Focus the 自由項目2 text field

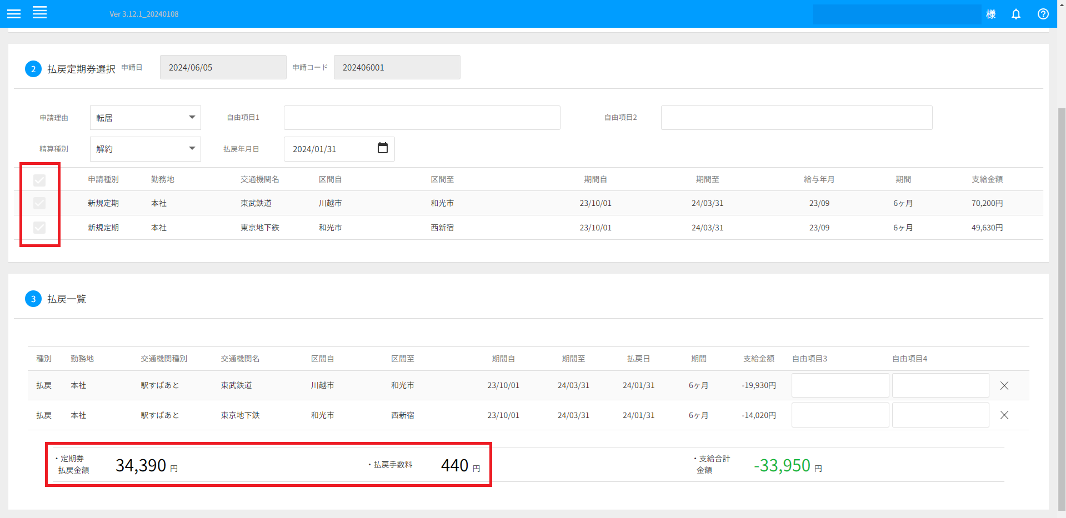(x=797, y=118)
